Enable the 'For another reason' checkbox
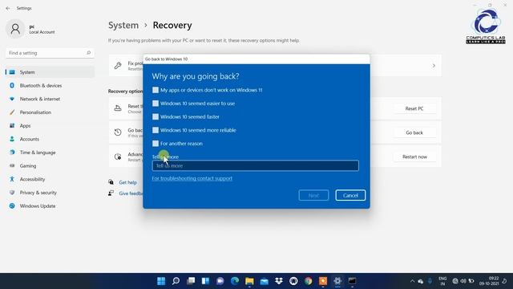Image resolution: width=513 pixels, height=289 pixels. (x=156, y=144)
